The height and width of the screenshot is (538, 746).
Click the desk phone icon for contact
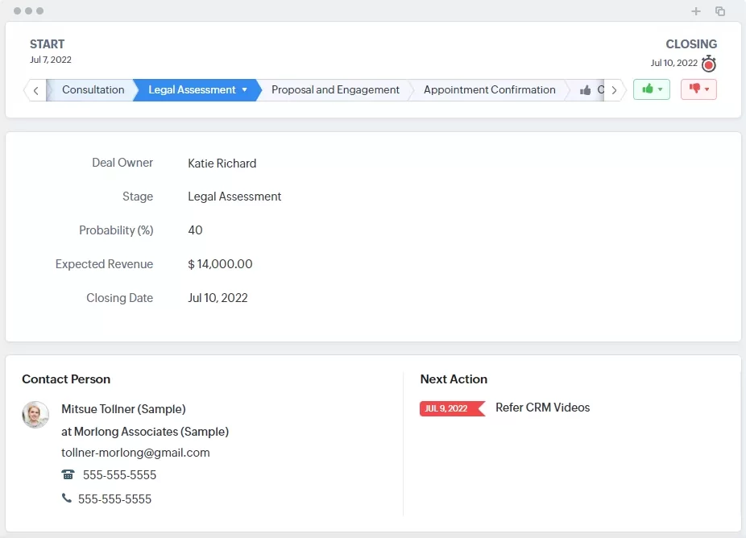[68, 474]
